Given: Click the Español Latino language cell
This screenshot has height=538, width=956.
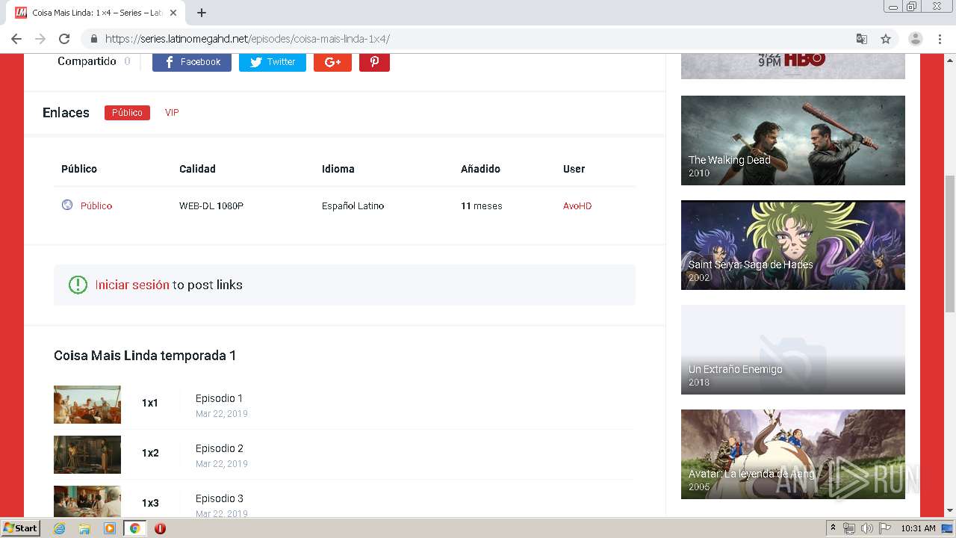Looking at the screenshot, I should tap(353, 206).
